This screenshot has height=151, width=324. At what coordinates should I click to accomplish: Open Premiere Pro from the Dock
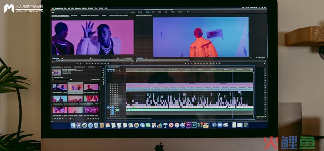[x=188, y=125]
